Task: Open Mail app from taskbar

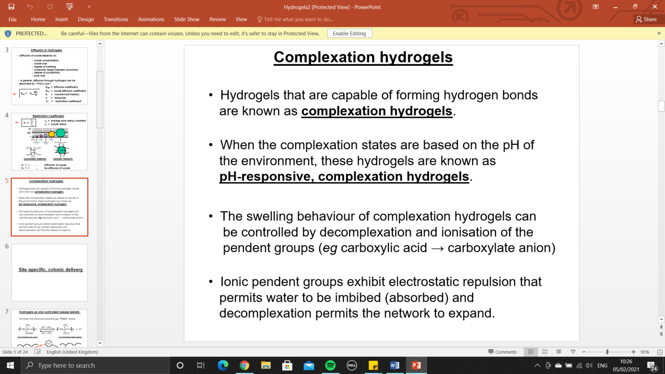Action: click(309, 366)
